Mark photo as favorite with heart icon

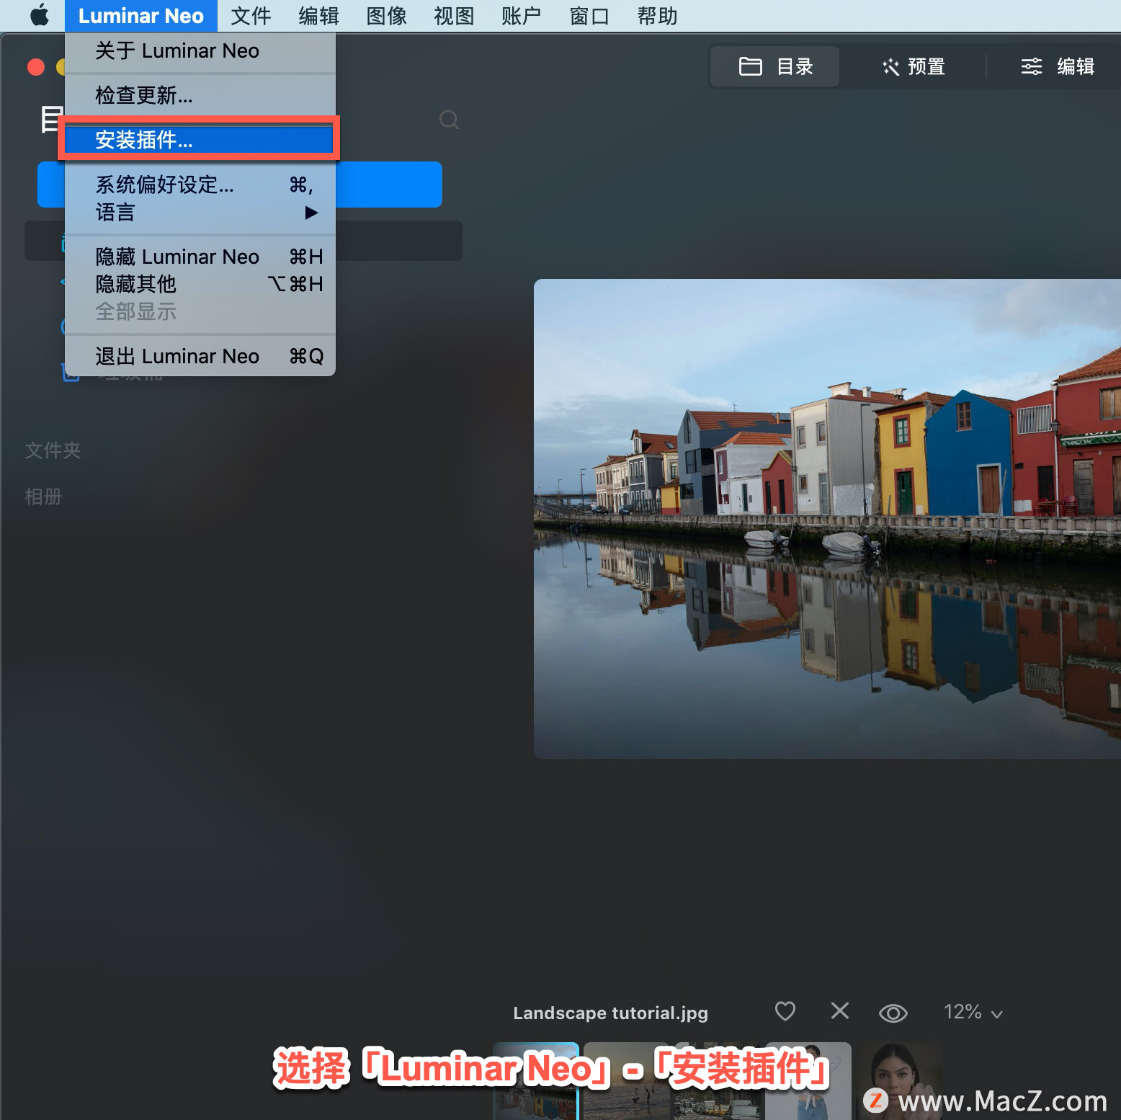pyautogui.click(x=785, y=1011)
